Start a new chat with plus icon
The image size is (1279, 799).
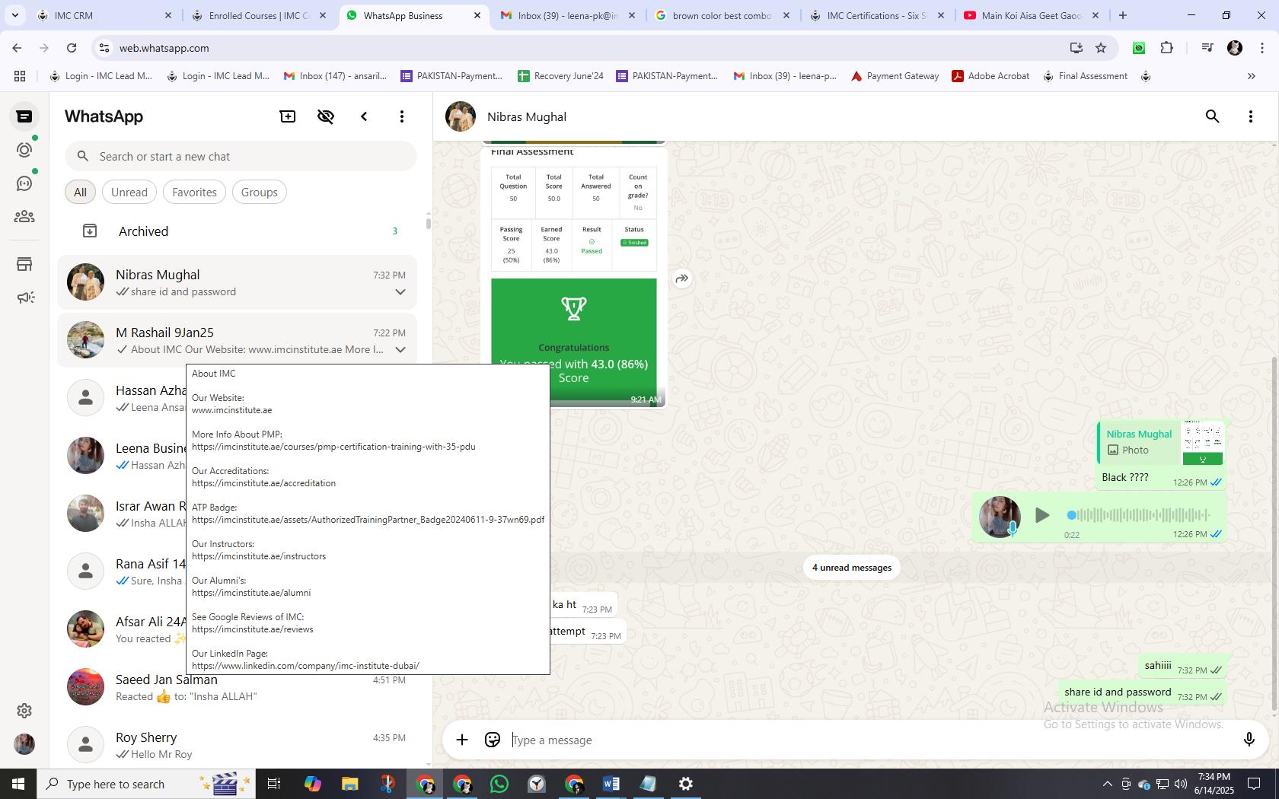pos(288,116)
